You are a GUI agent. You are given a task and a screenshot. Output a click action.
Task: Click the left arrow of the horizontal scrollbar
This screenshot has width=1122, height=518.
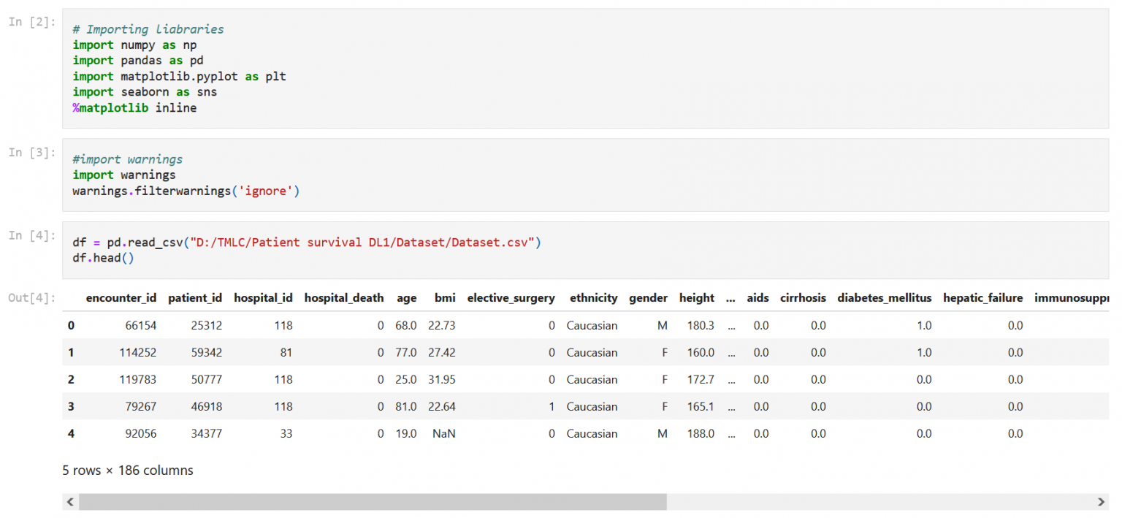tap(70, 502)
